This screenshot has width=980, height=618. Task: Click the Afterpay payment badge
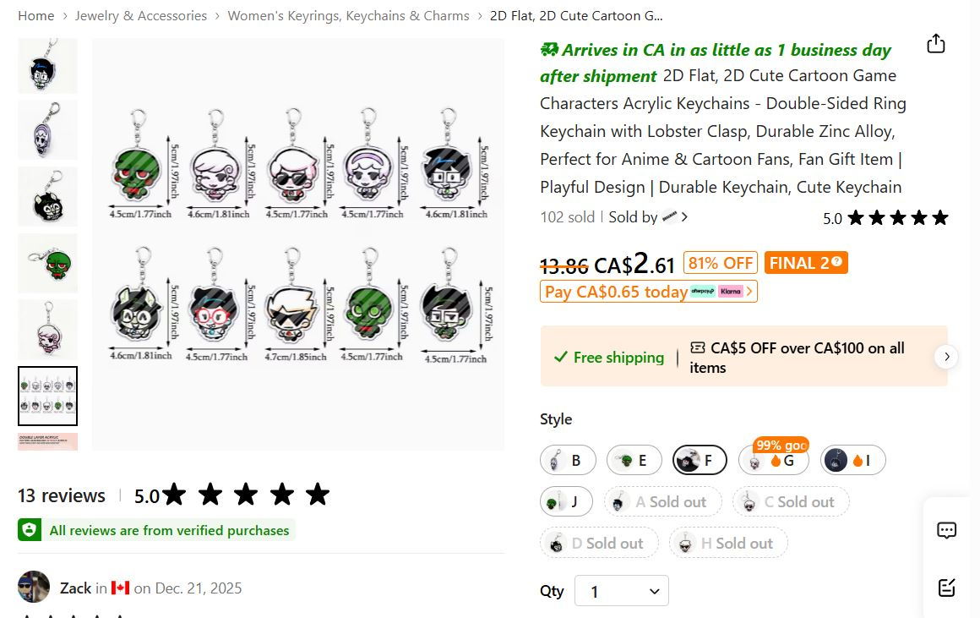(702, 292)
